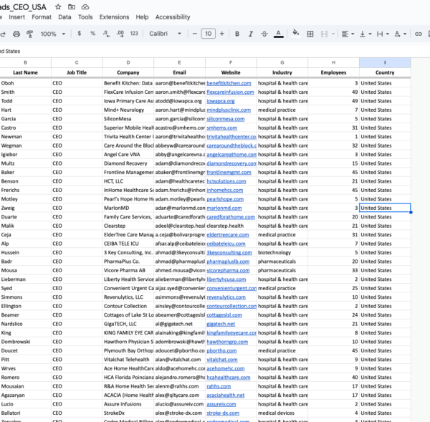Viewport: 430px width, 422px height.
Task: Activate the paint format tool
Action: [x=29, y=34]
